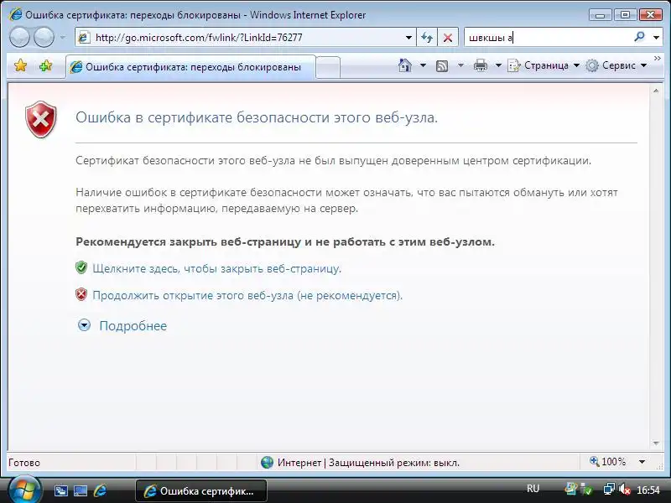The width and height of the screenshot is (671, 503).
Task: Click the muted volume tray icon
Action: (625, 489)
